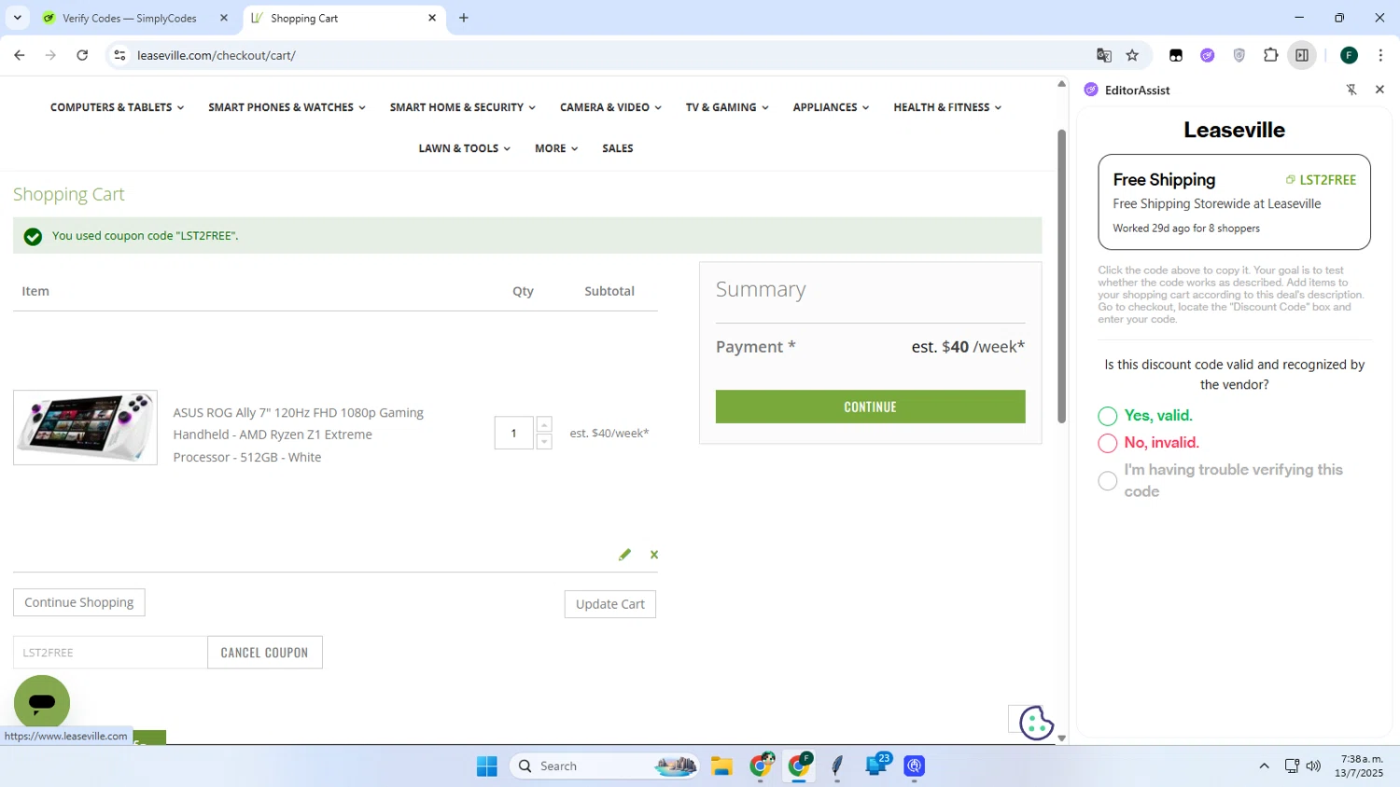Image resolution: width=1400 pixels, height=787 pixels.
Task: Click the translate page icon
Action: [1104, 55]
